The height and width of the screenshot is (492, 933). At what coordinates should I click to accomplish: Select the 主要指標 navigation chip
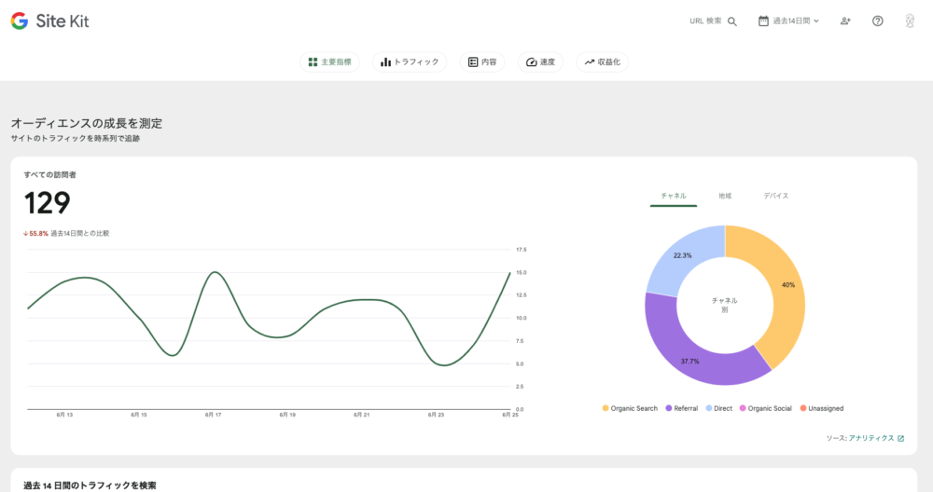tap(330, 62)
